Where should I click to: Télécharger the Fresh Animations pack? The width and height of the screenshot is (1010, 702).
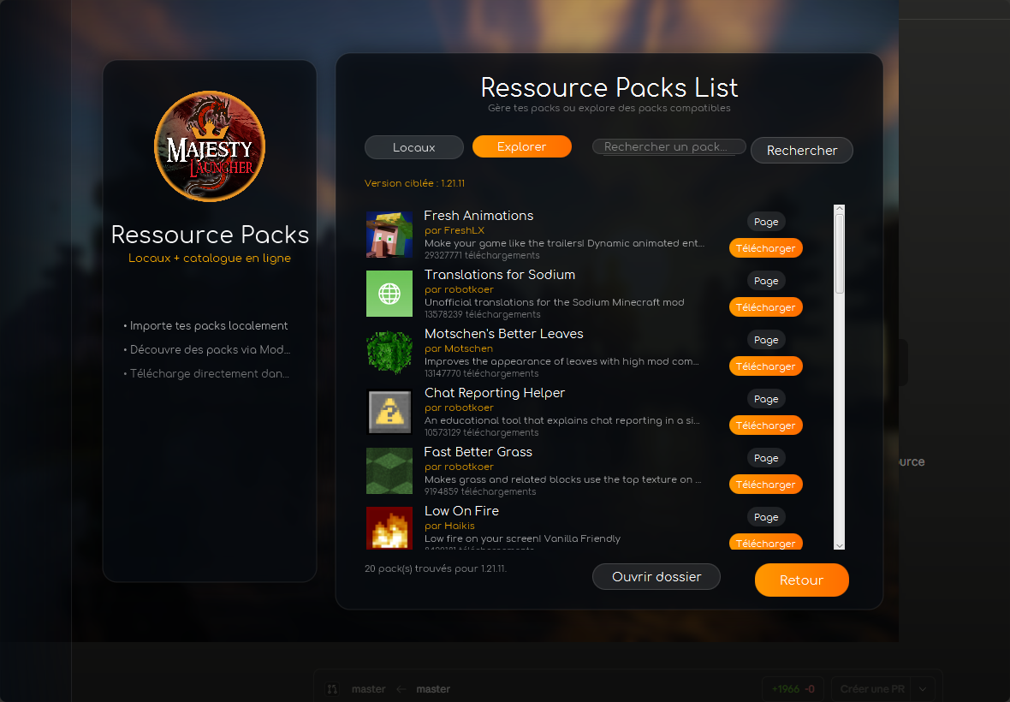(765, 248)
